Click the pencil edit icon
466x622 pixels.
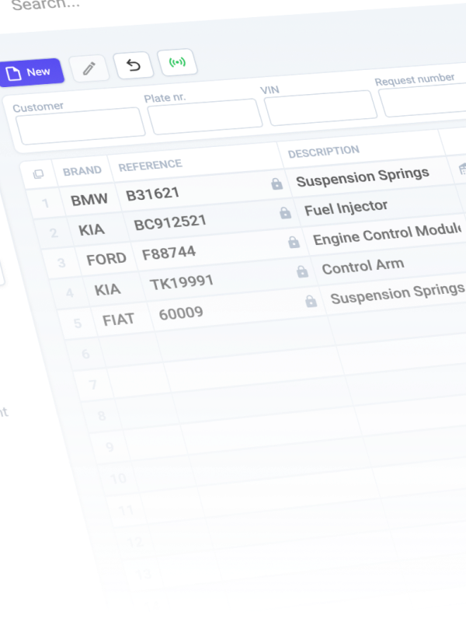tap(89, 68)
